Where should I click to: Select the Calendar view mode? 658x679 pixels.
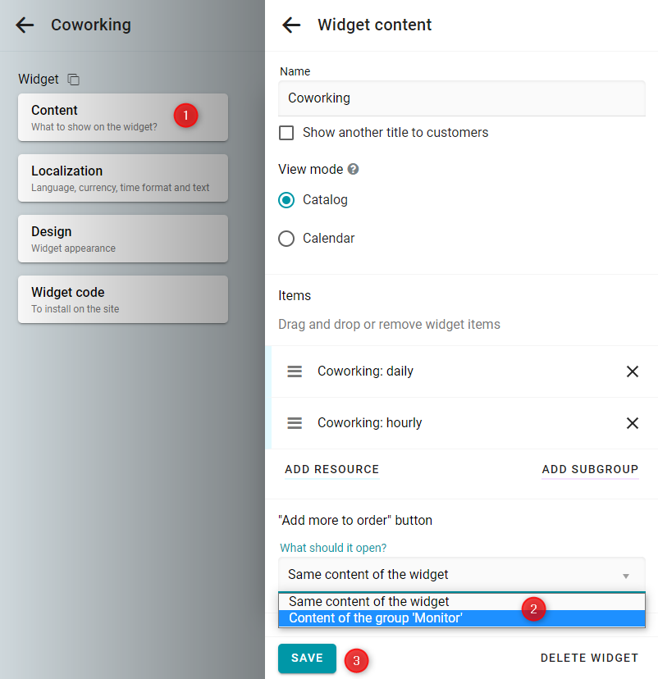pyautogui.click(x=286, y=239)
